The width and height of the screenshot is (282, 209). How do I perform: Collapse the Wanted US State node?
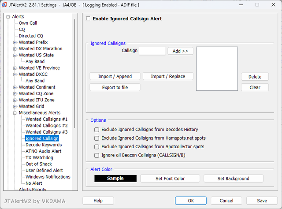coord(15,55)
